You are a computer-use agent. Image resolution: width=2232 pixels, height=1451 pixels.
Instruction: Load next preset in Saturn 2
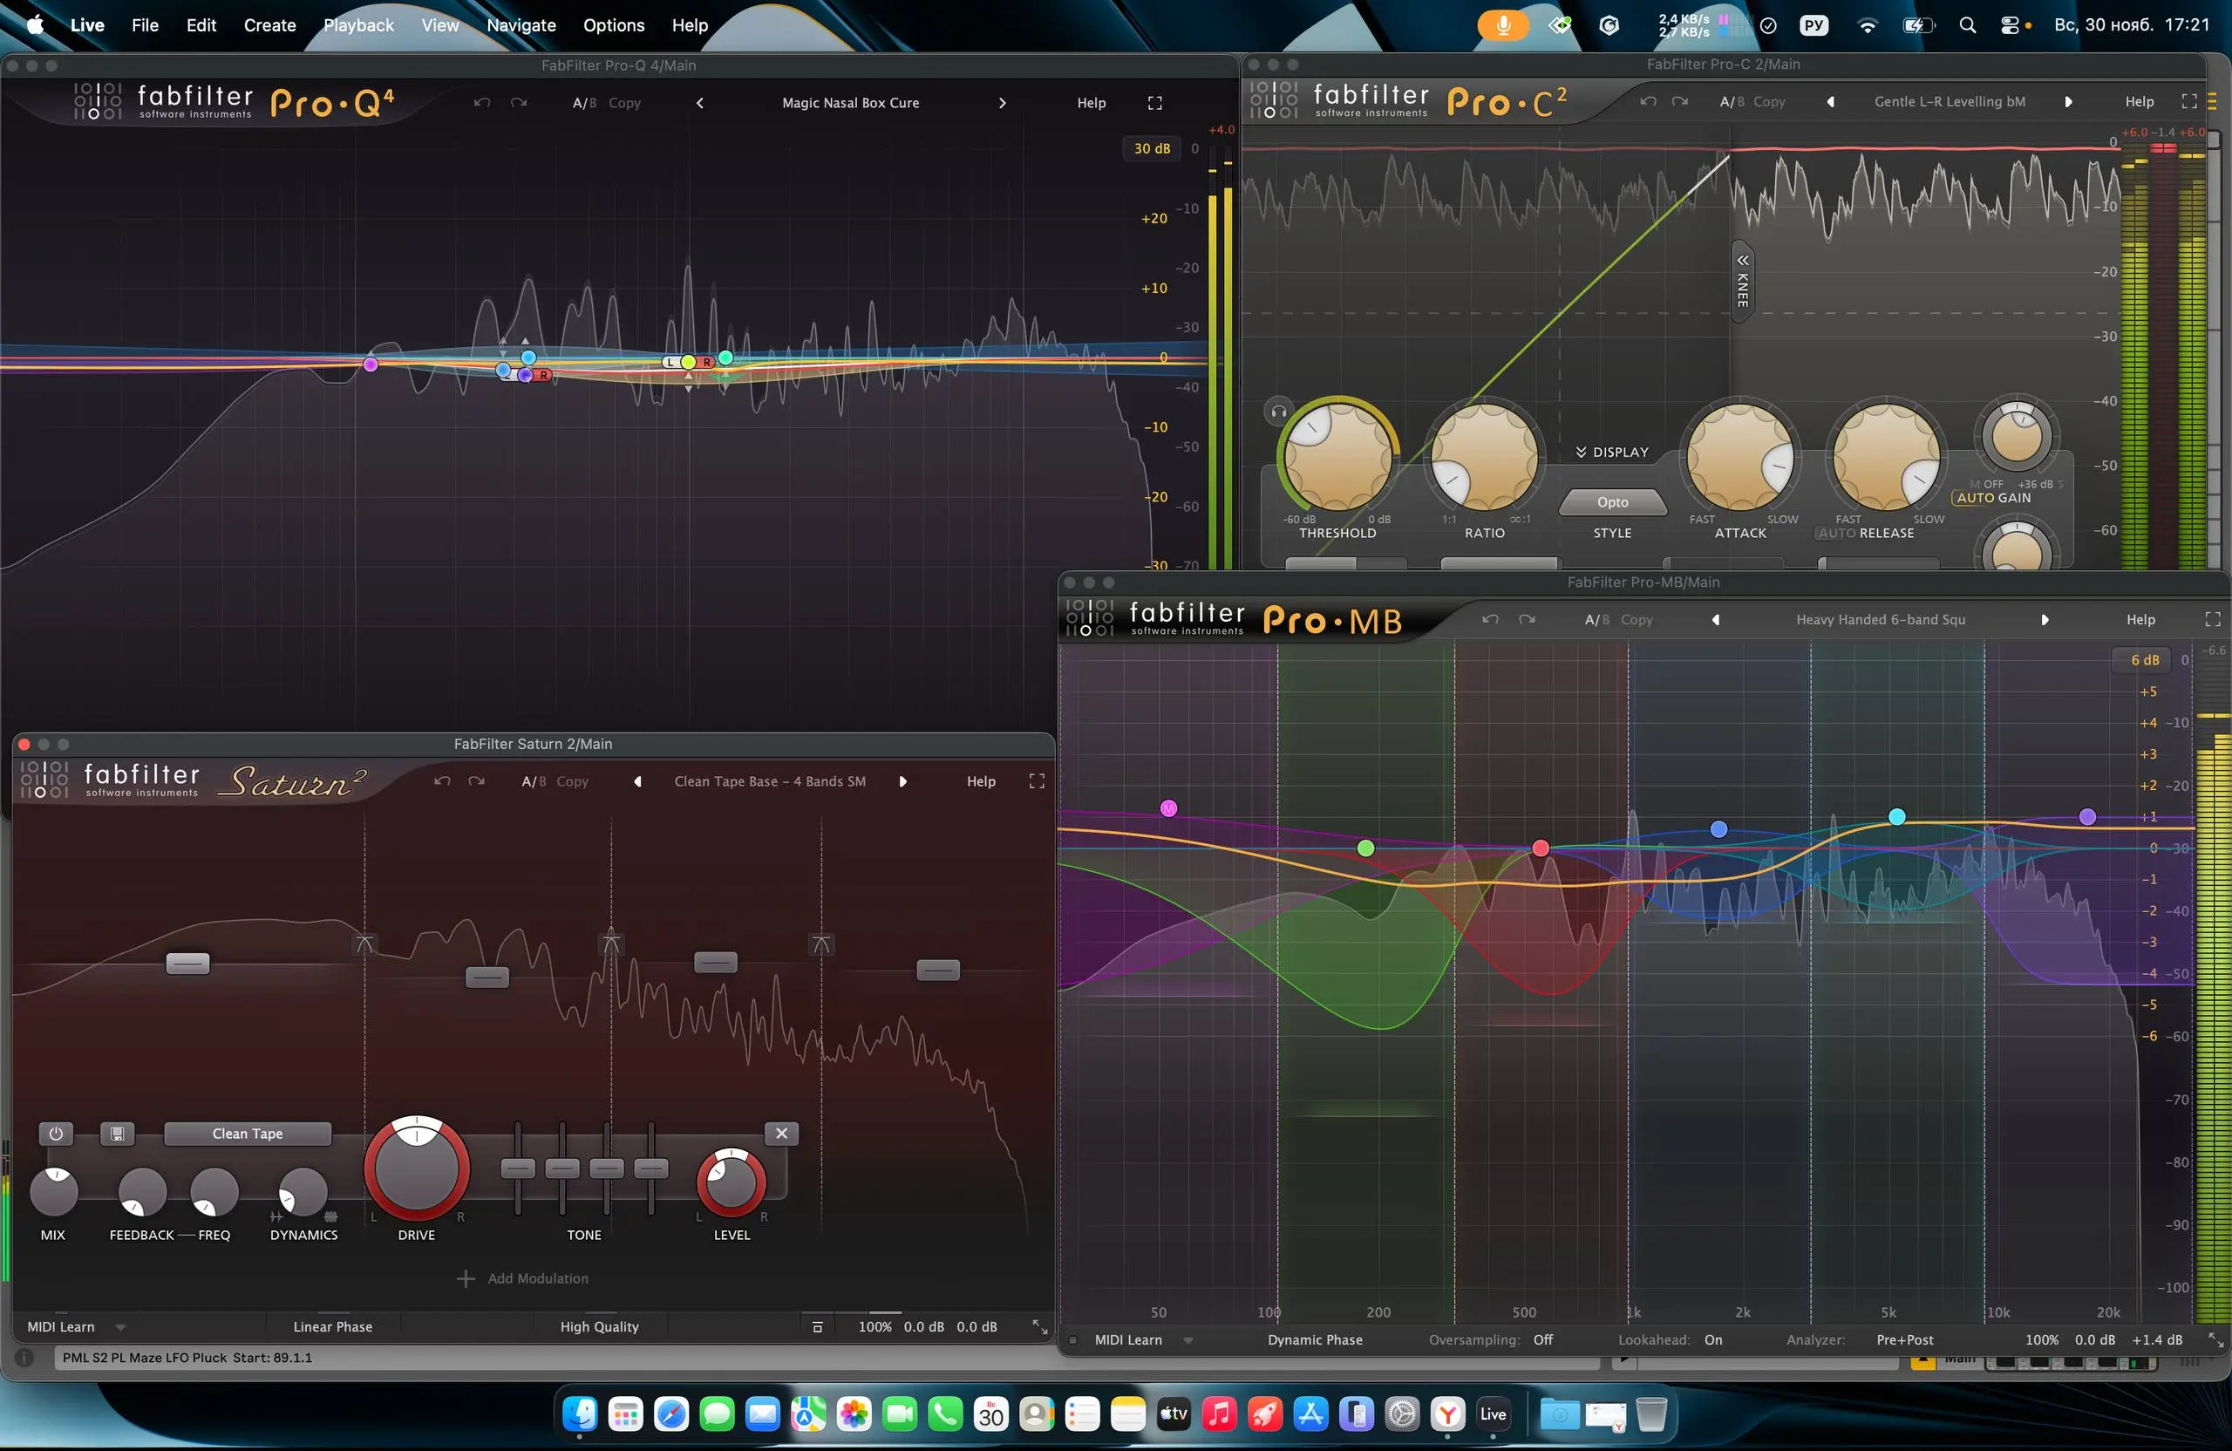(902, 781)
